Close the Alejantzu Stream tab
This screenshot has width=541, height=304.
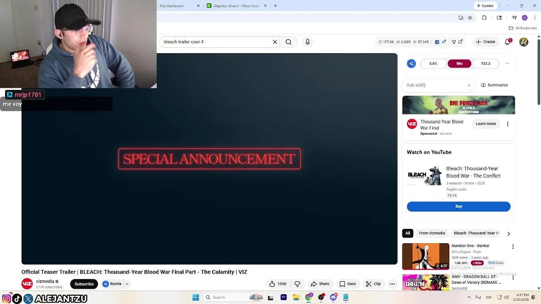point(265,6)
